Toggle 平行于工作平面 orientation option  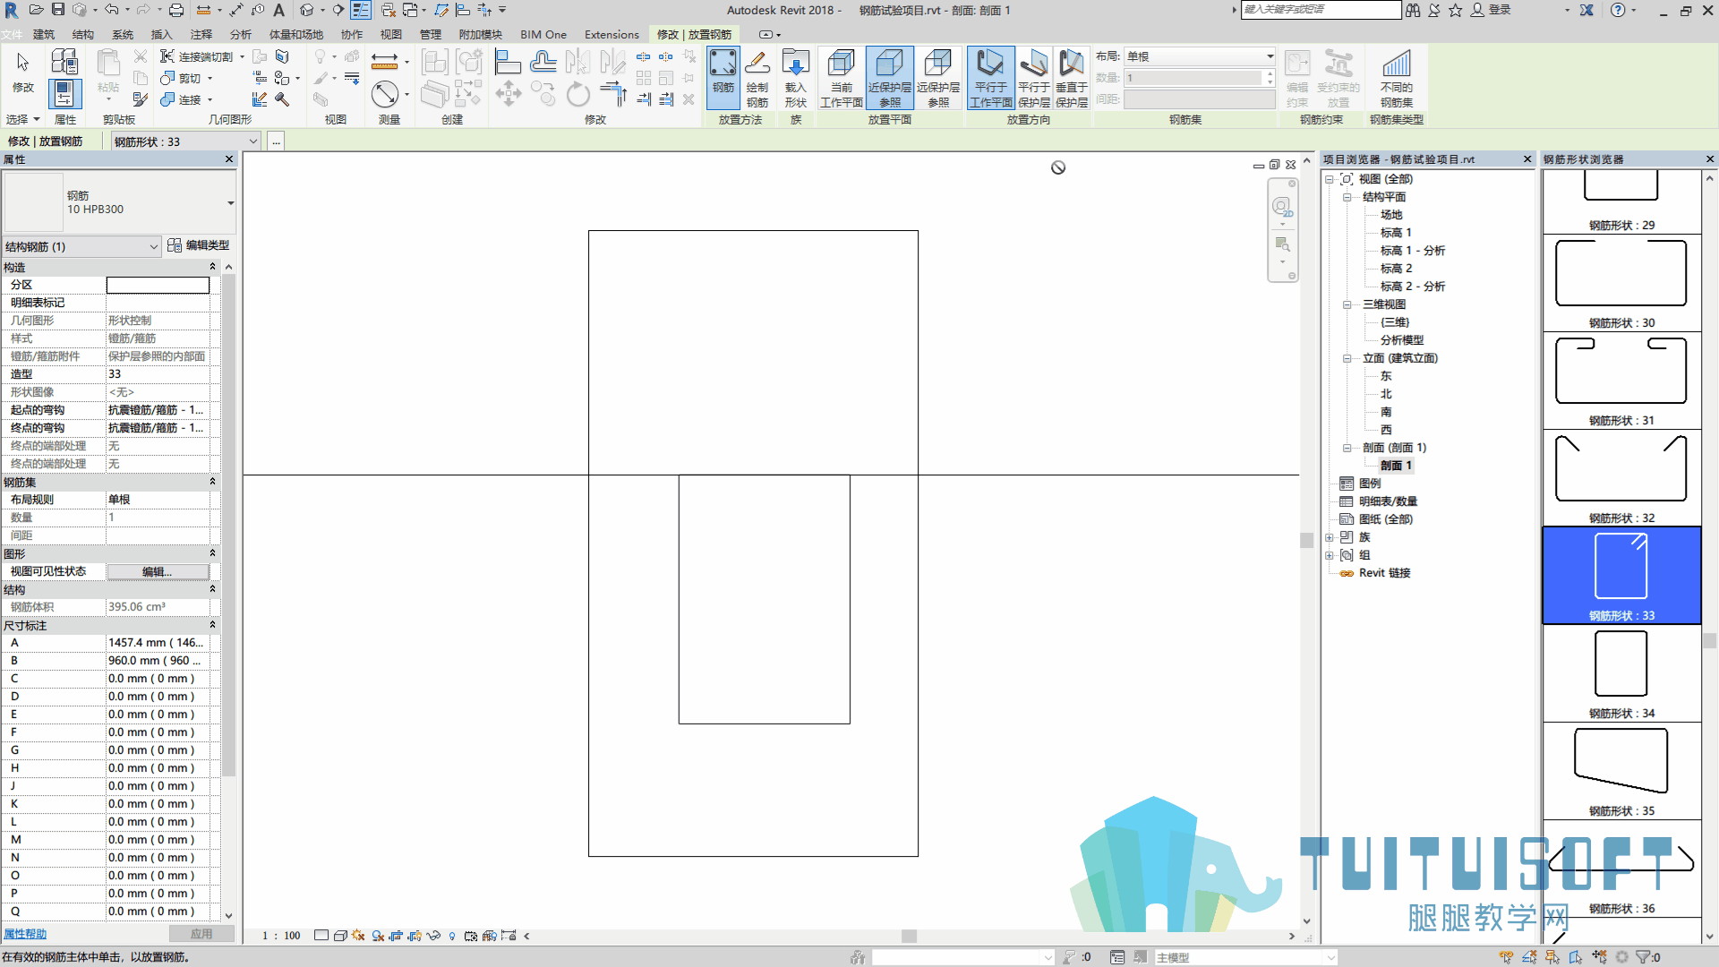point(990,79)
